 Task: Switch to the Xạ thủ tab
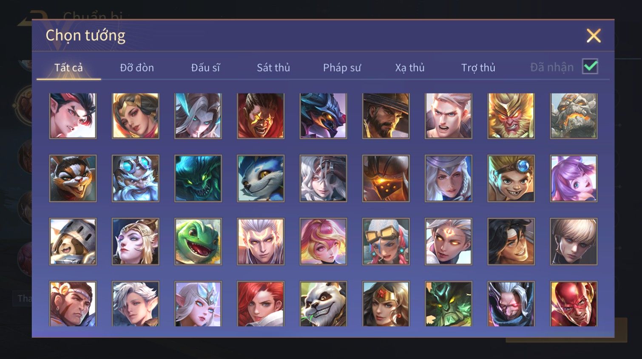(410, 68)
